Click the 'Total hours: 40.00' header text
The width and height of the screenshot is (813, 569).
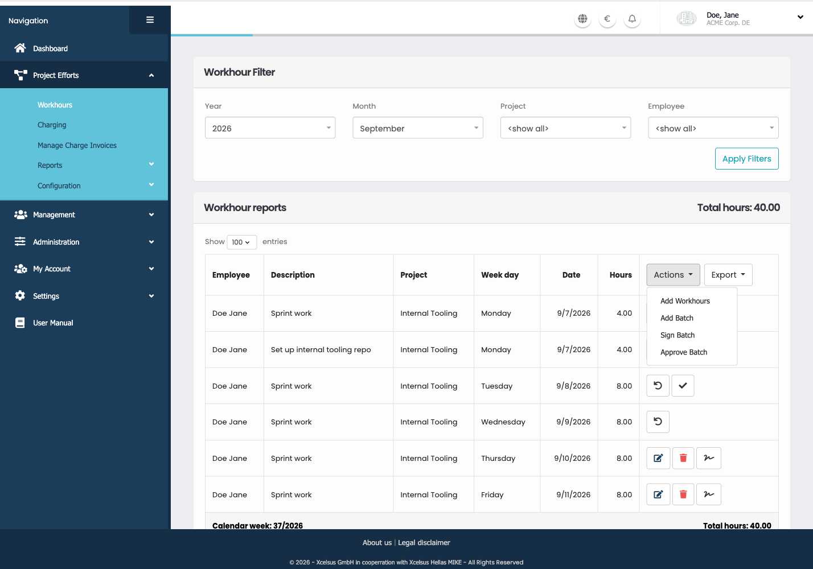tap(738, 208)
